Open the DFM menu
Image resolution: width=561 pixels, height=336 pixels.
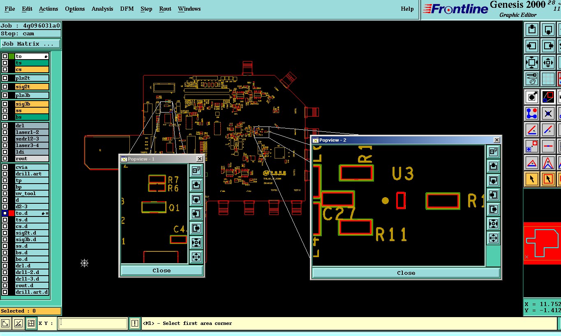(x=127, y=9)
